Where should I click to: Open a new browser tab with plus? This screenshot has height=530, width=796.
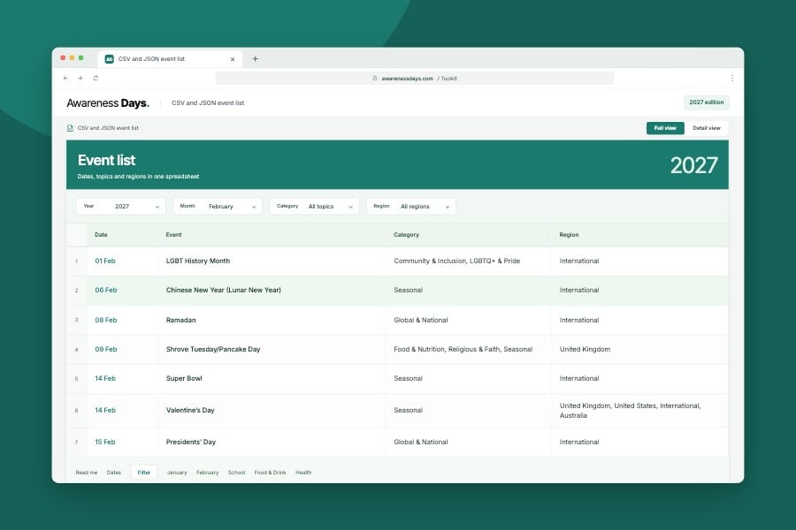pyautogui.click(x=256, y=59)
